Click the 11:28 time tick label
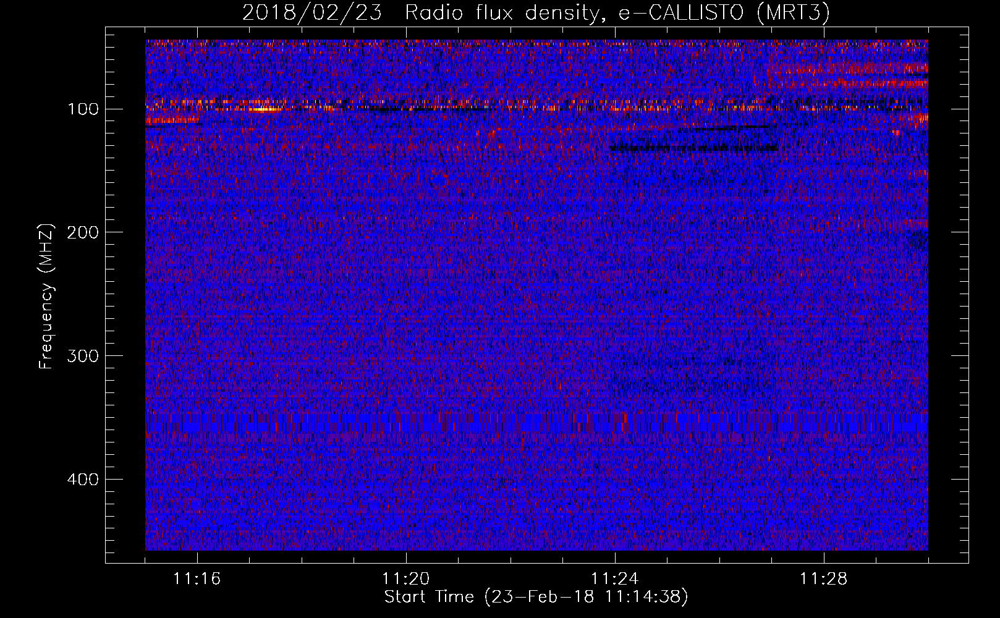The image size is (1000, 618). click(824, 579)
